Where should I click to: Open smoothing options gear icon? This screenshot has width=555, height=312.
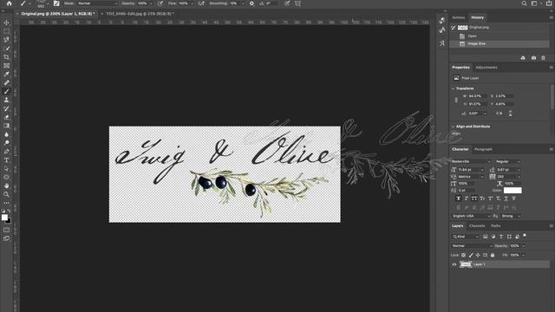pyautogui.click(x=251, y=3)
